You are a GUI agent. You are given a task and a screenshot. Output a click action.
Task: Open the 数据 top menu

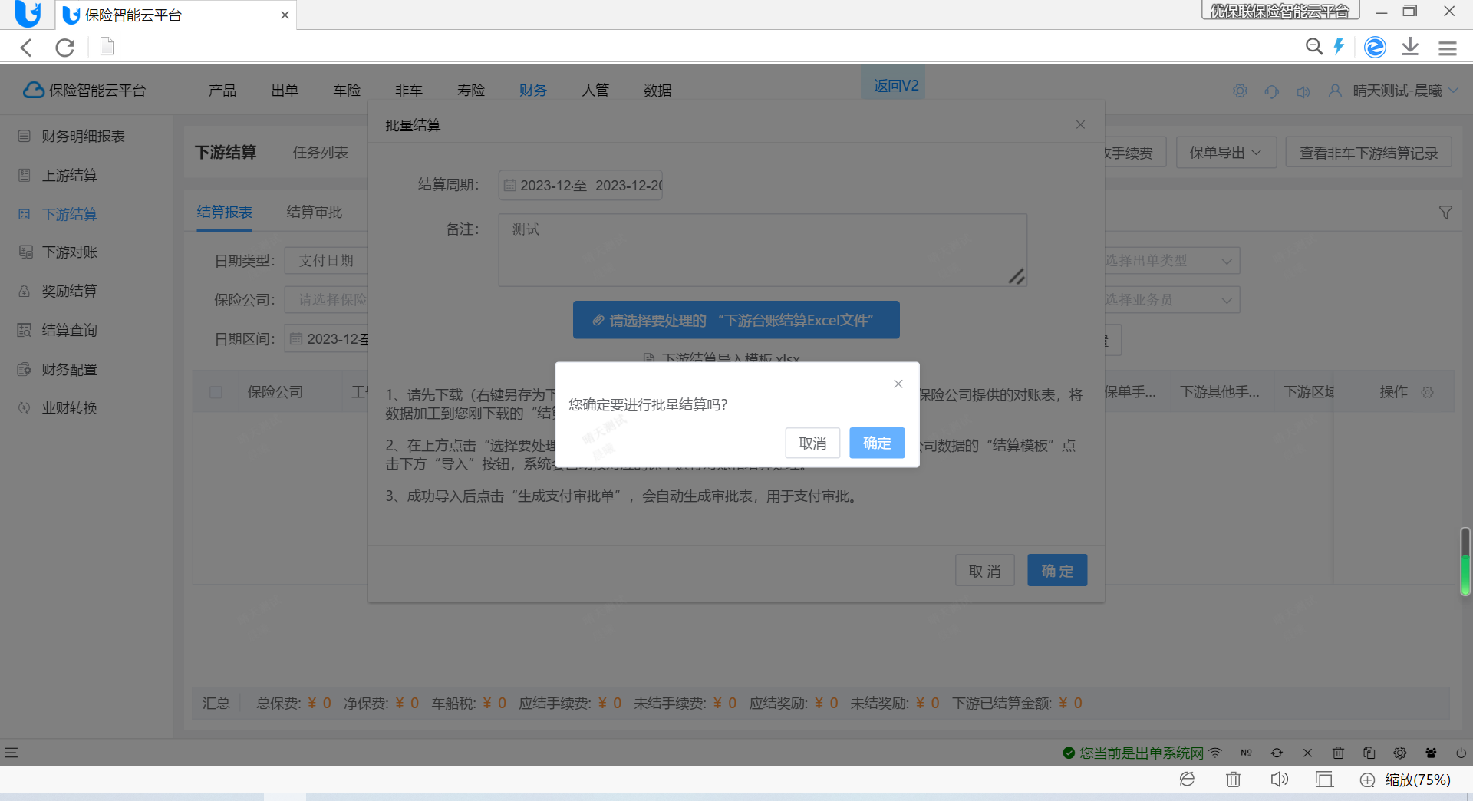coord(657,91)
